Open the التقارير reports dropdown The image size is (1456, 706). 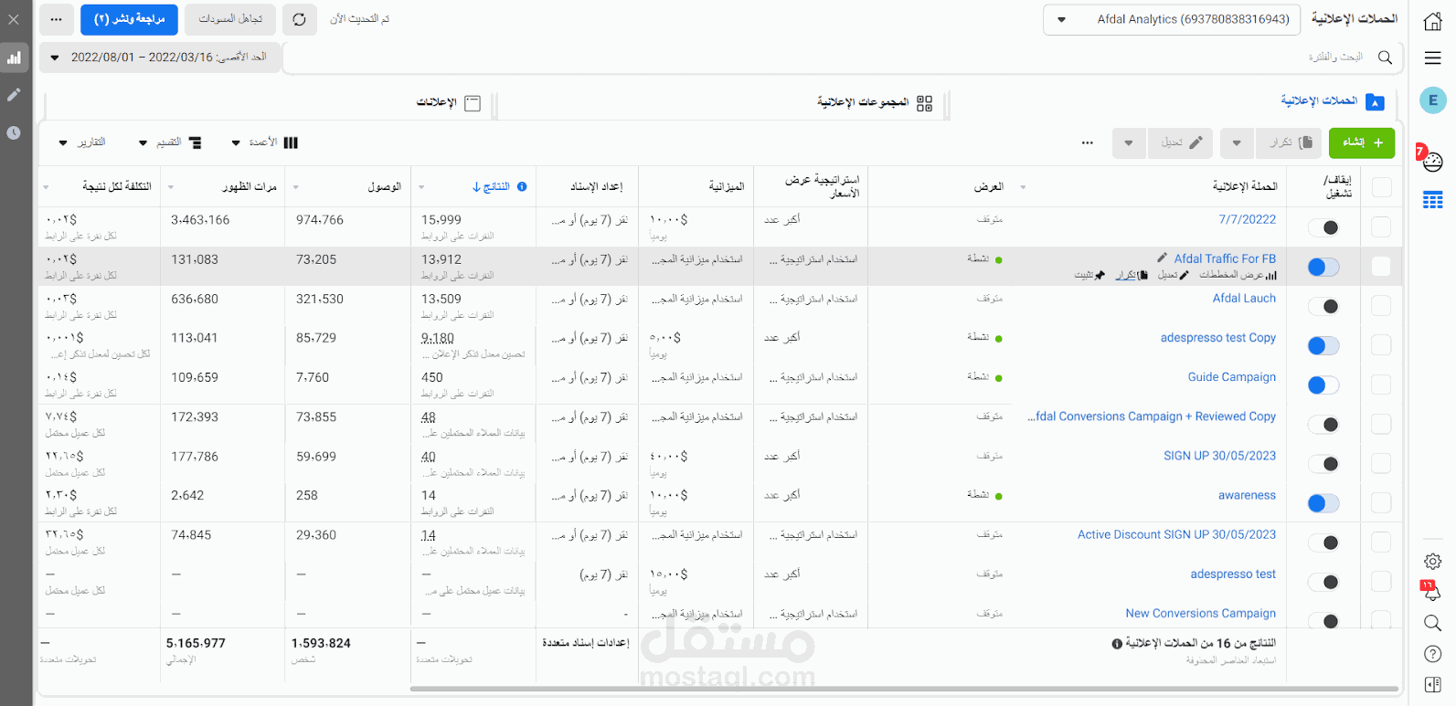(82, 142)
